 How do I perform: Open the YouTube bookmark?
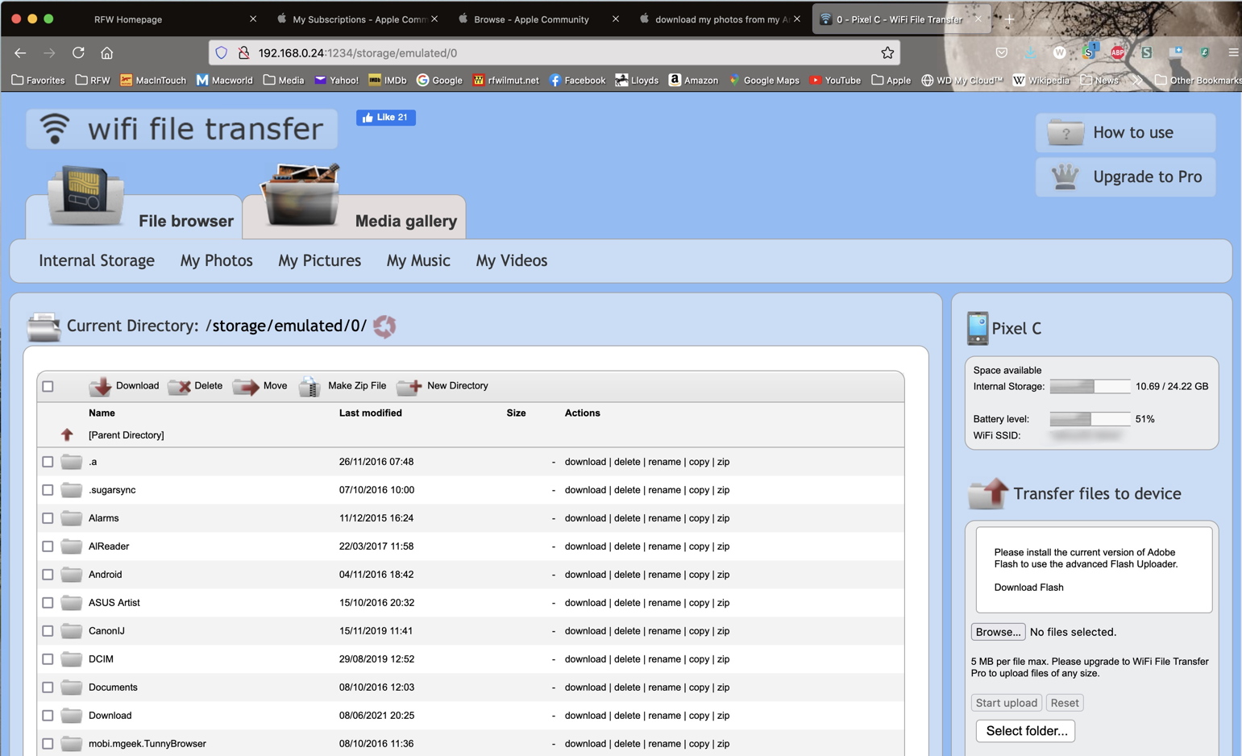835,81
